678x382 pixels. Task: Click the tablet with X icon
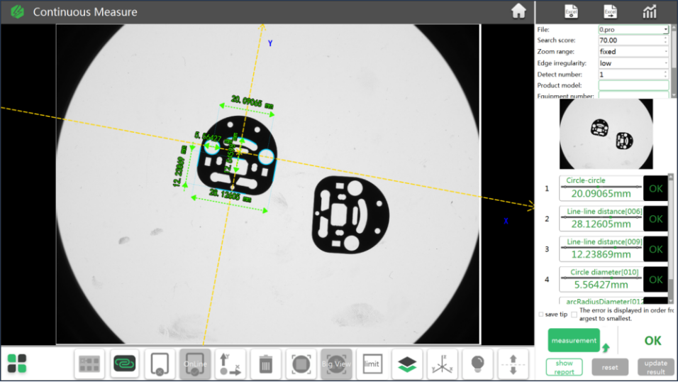tap(160, 364)
